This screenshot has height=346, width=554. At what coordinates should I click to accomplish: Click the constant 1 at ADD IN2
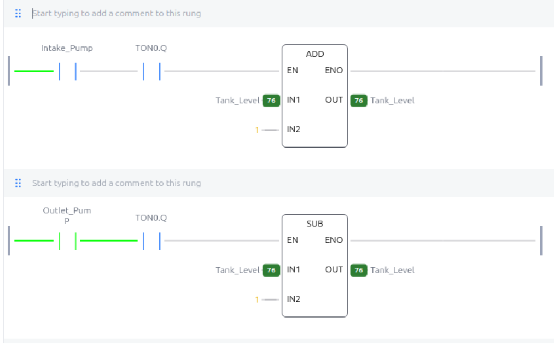pyautogui.click(x=257, y=130)
